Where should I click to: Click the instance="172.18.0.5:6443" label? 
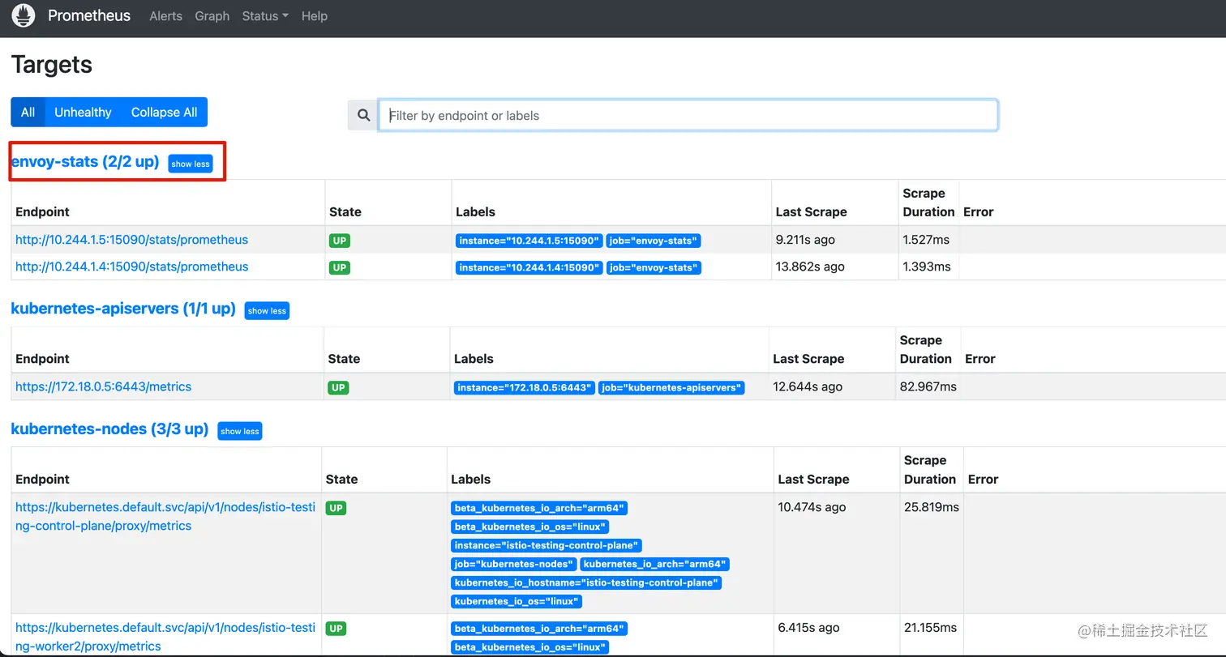pyautogui.click(x=525, y=387)
